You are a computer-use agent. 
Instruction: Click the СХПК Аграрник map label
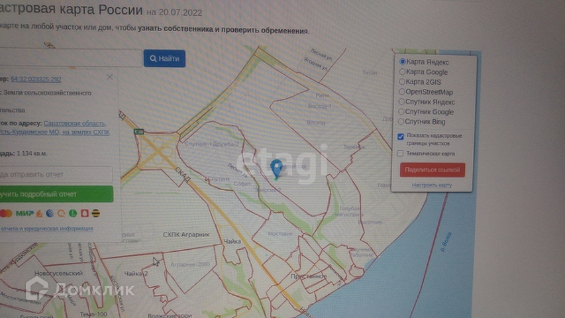pos(186,235)
